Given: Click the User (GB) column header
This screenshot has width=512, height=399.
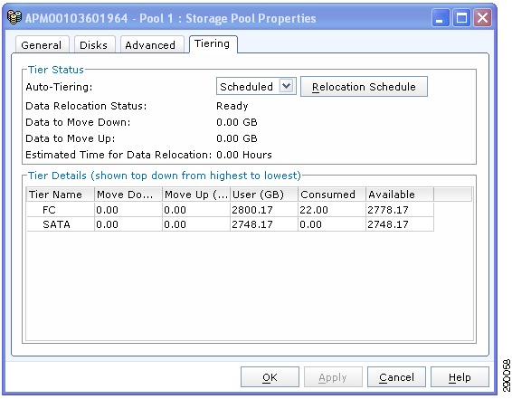Looking at the screenshot, I should tap(264, 195).
